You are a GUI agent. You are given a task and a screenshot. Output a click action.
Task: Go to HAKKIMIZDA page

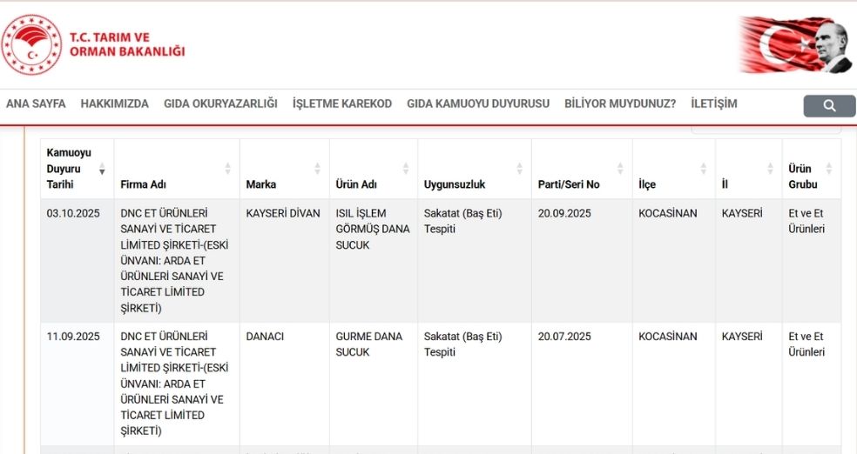click(114, 103)
